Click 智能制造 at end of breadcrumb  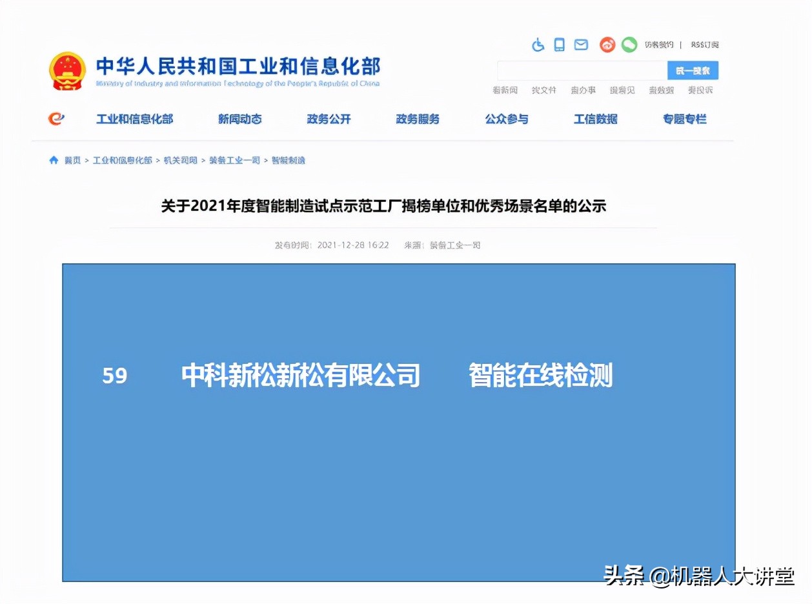289,159
